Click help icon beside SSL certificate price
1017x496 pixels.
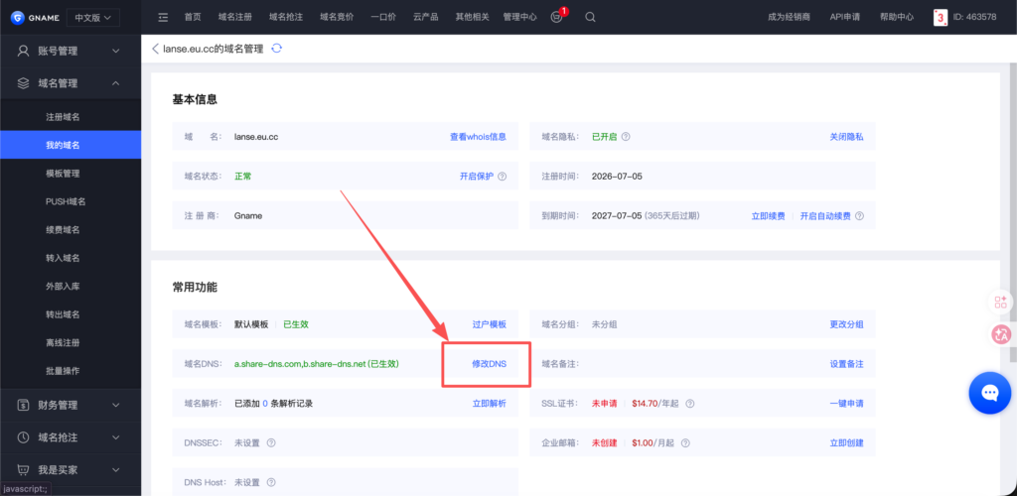[x=690, y=404]
